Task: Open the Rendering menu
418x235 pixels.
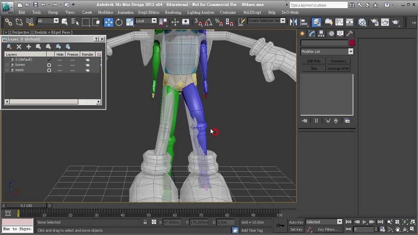Action: (173, 12)
